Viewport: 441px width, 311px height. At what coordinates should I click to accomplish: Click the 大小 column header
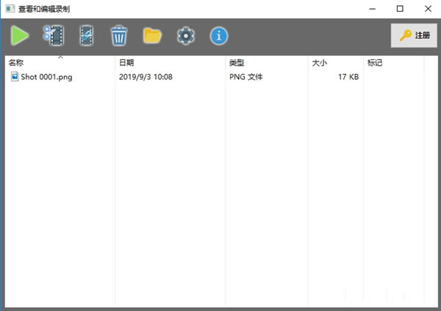pos(320,63)
